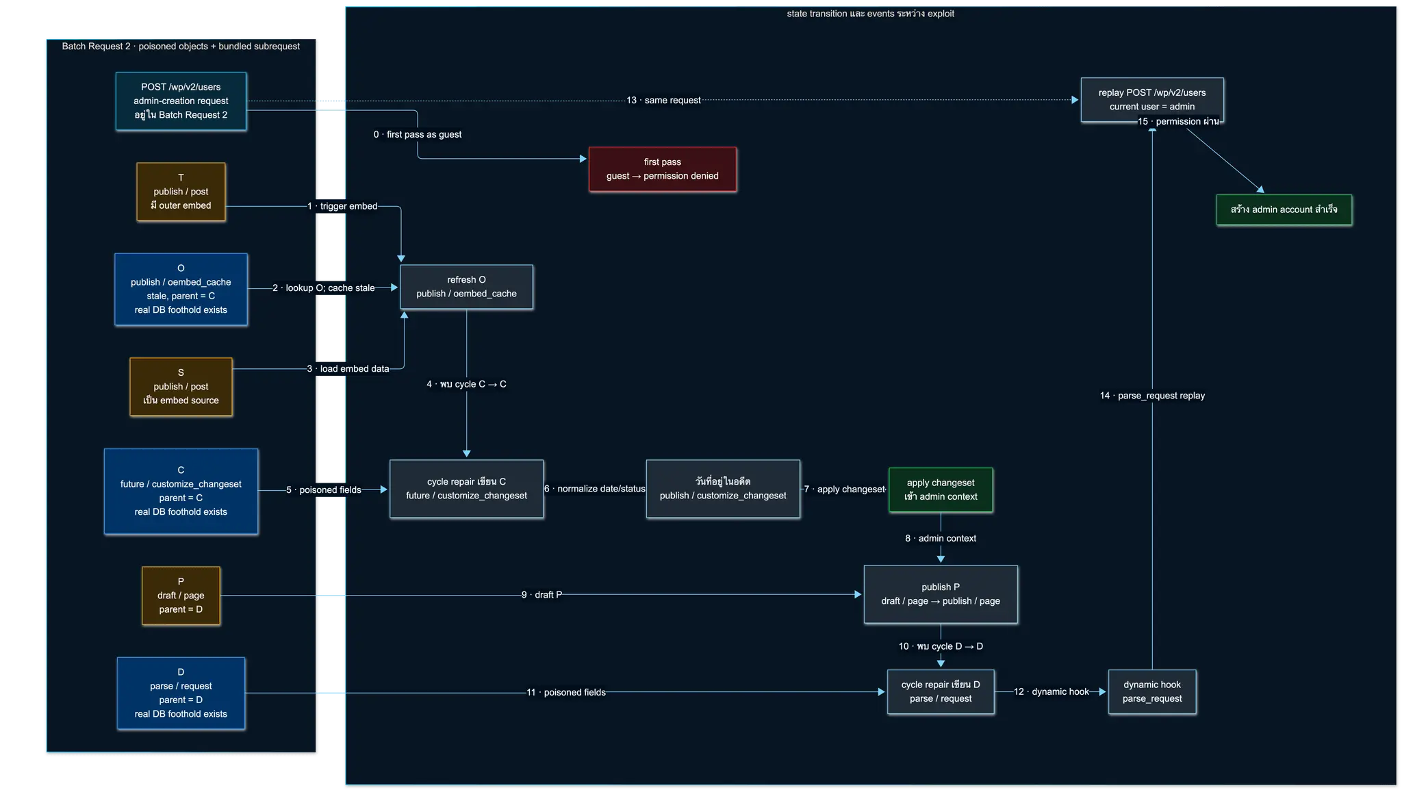Click the 'state transition' events group title
The width and height of the screenshot is (1402, 790).
(870, 14)
